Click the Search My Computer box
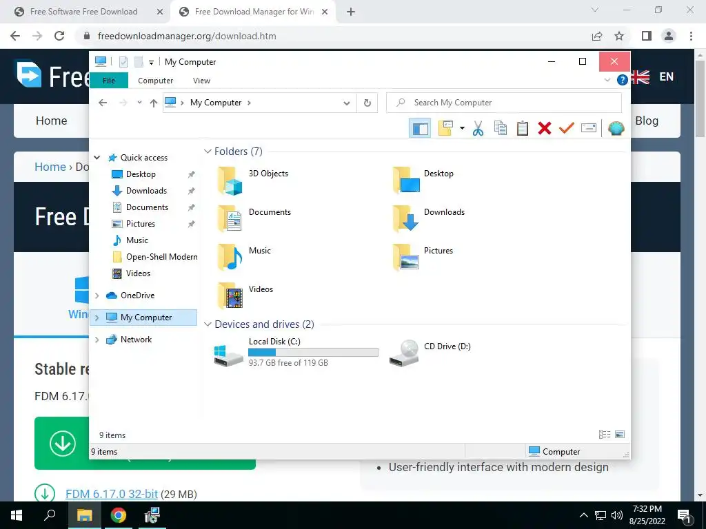The width and height of the screenshot is (706, 529). pos(504,103)
